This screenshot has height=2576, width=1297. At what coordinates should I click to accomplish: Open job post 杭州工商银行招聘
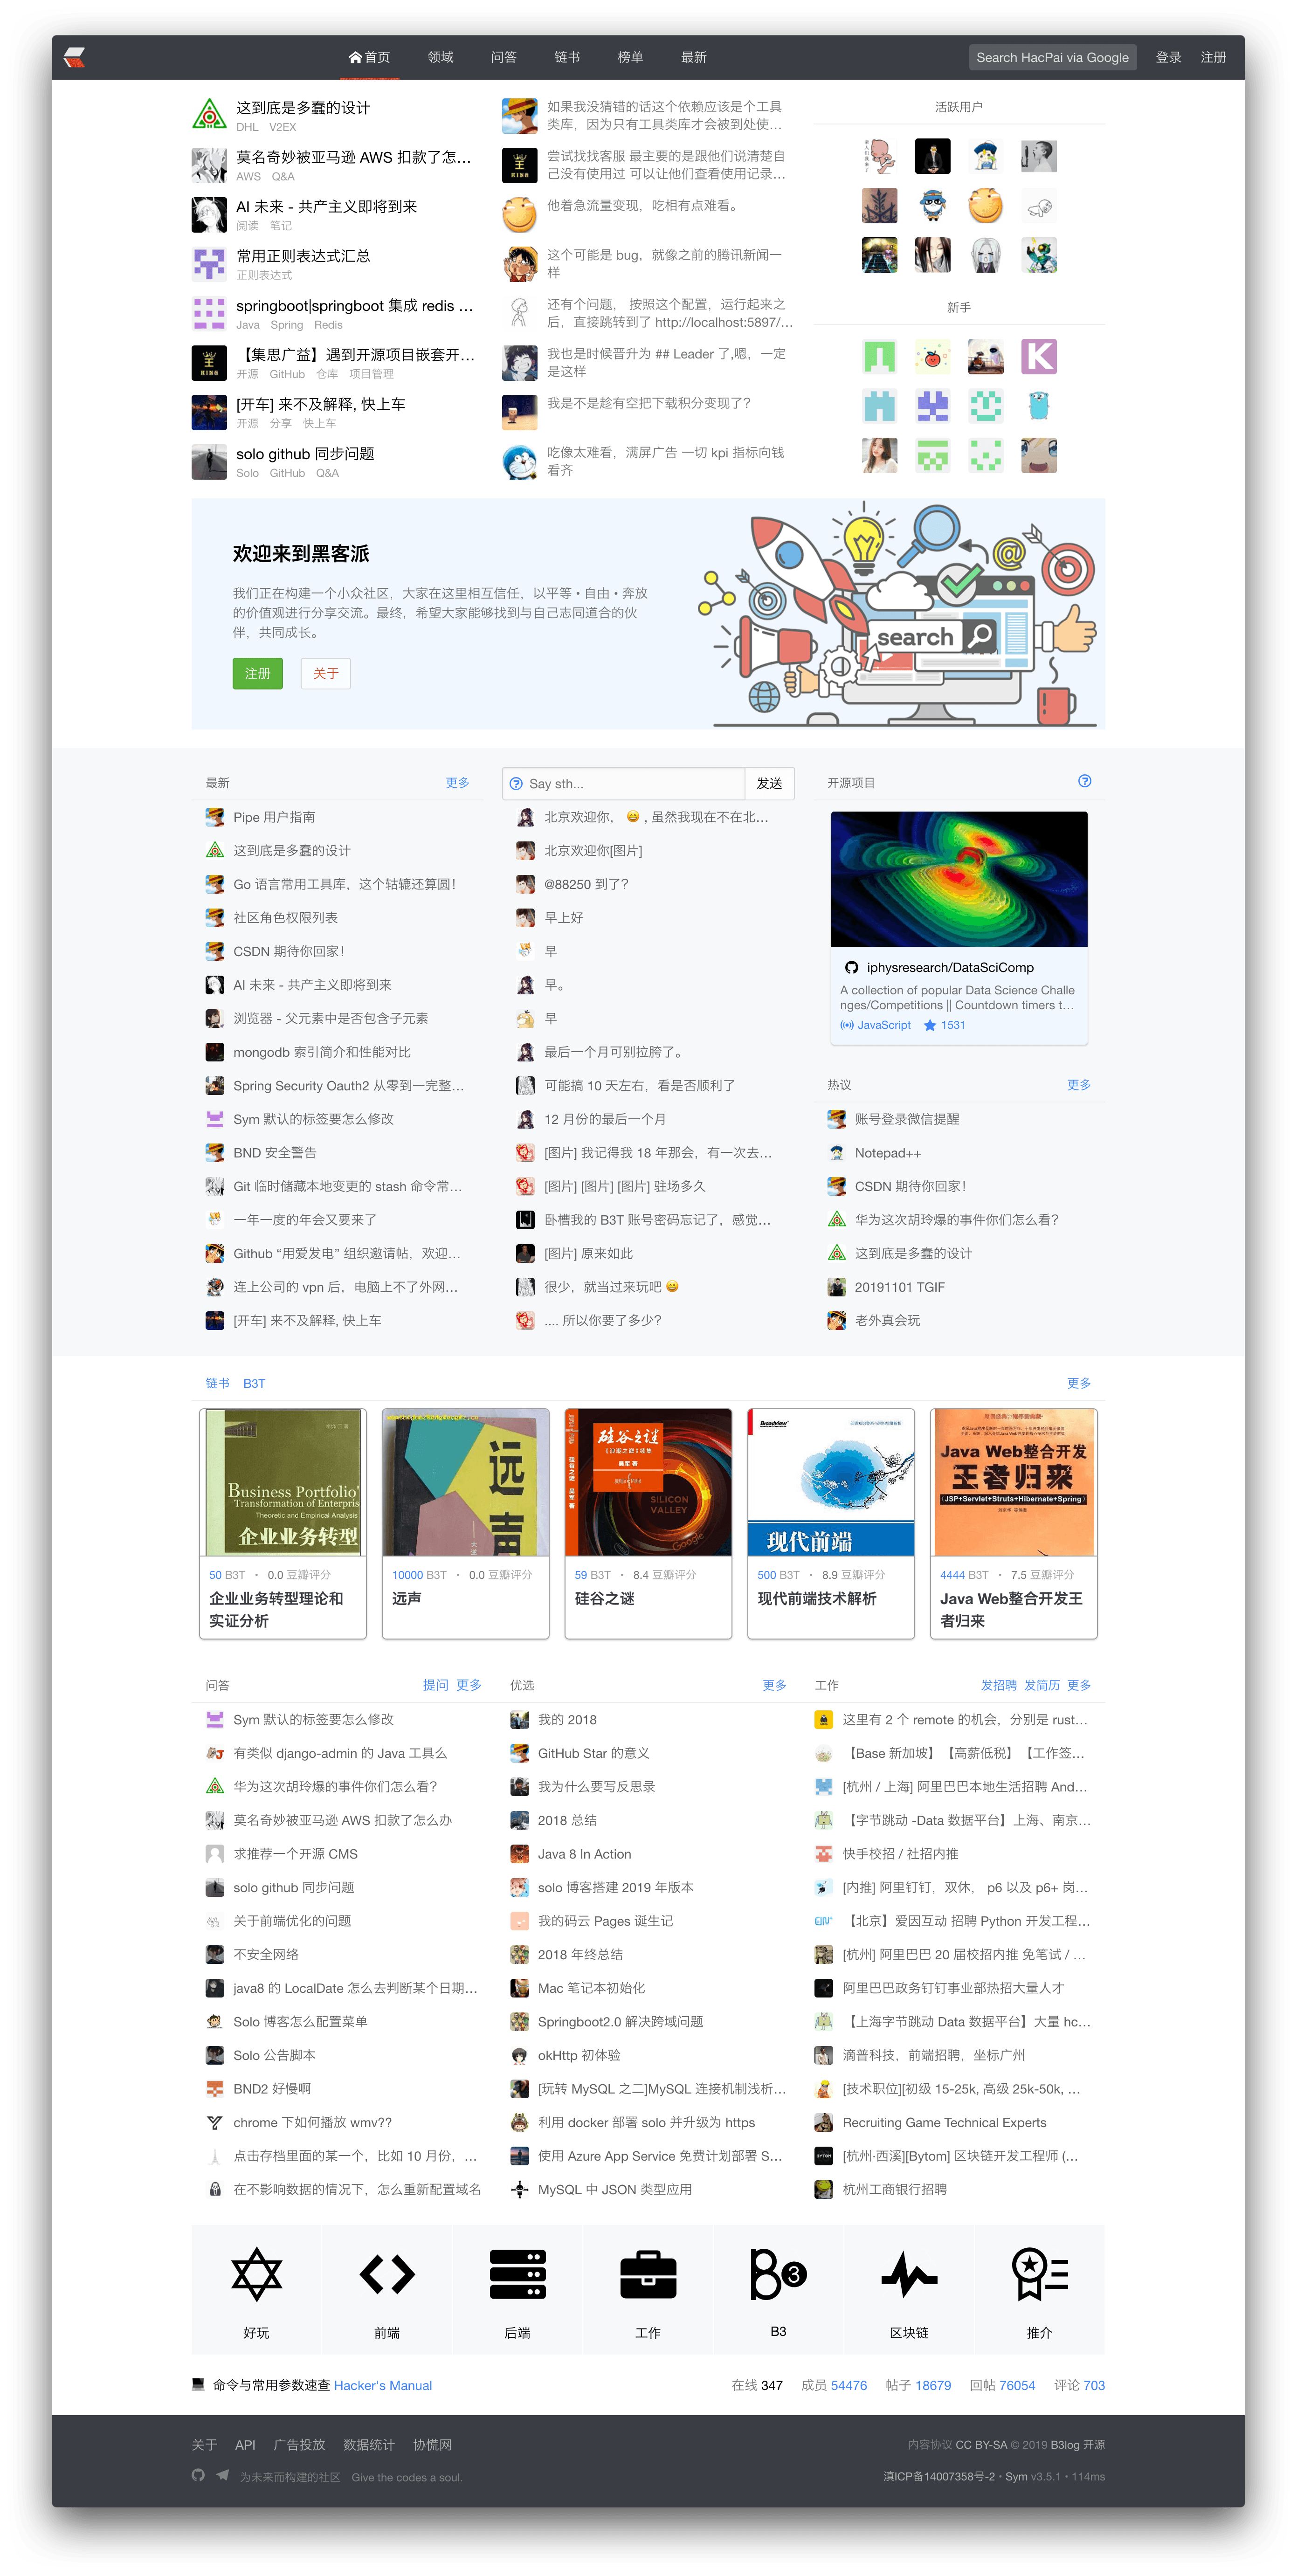(x=894, y=2189)
